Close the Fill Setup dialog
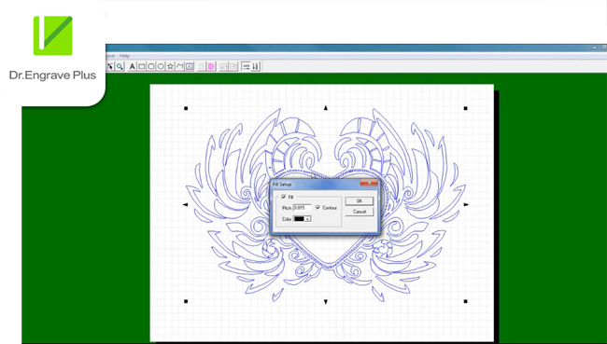This screenshot has height=344, width=607. (369, 183)
